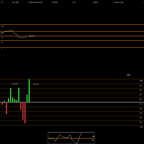Click the MR axis label 40

point(141,95)
